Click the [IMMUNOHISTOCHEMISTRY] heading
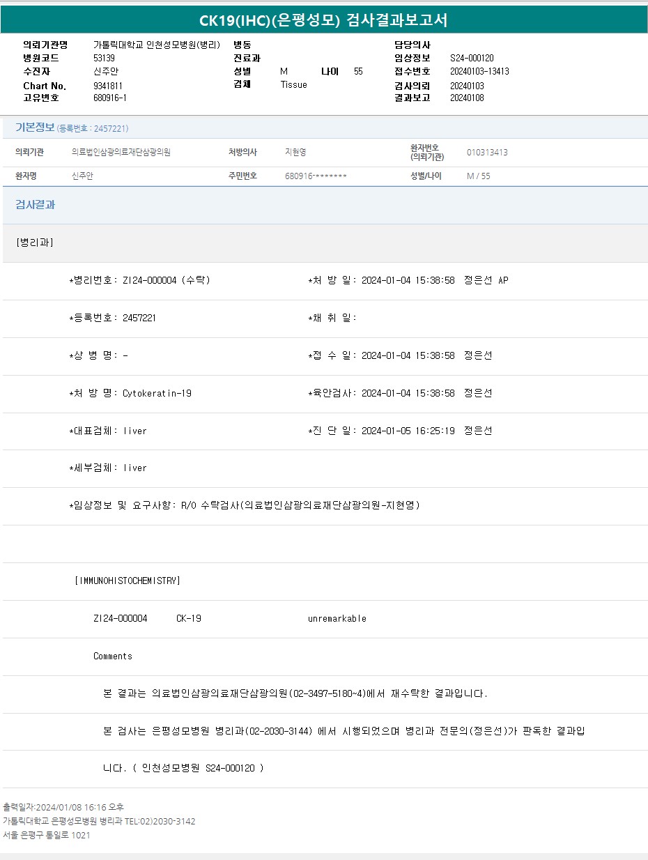The image size is (648, 860). [x=128, y=581]
